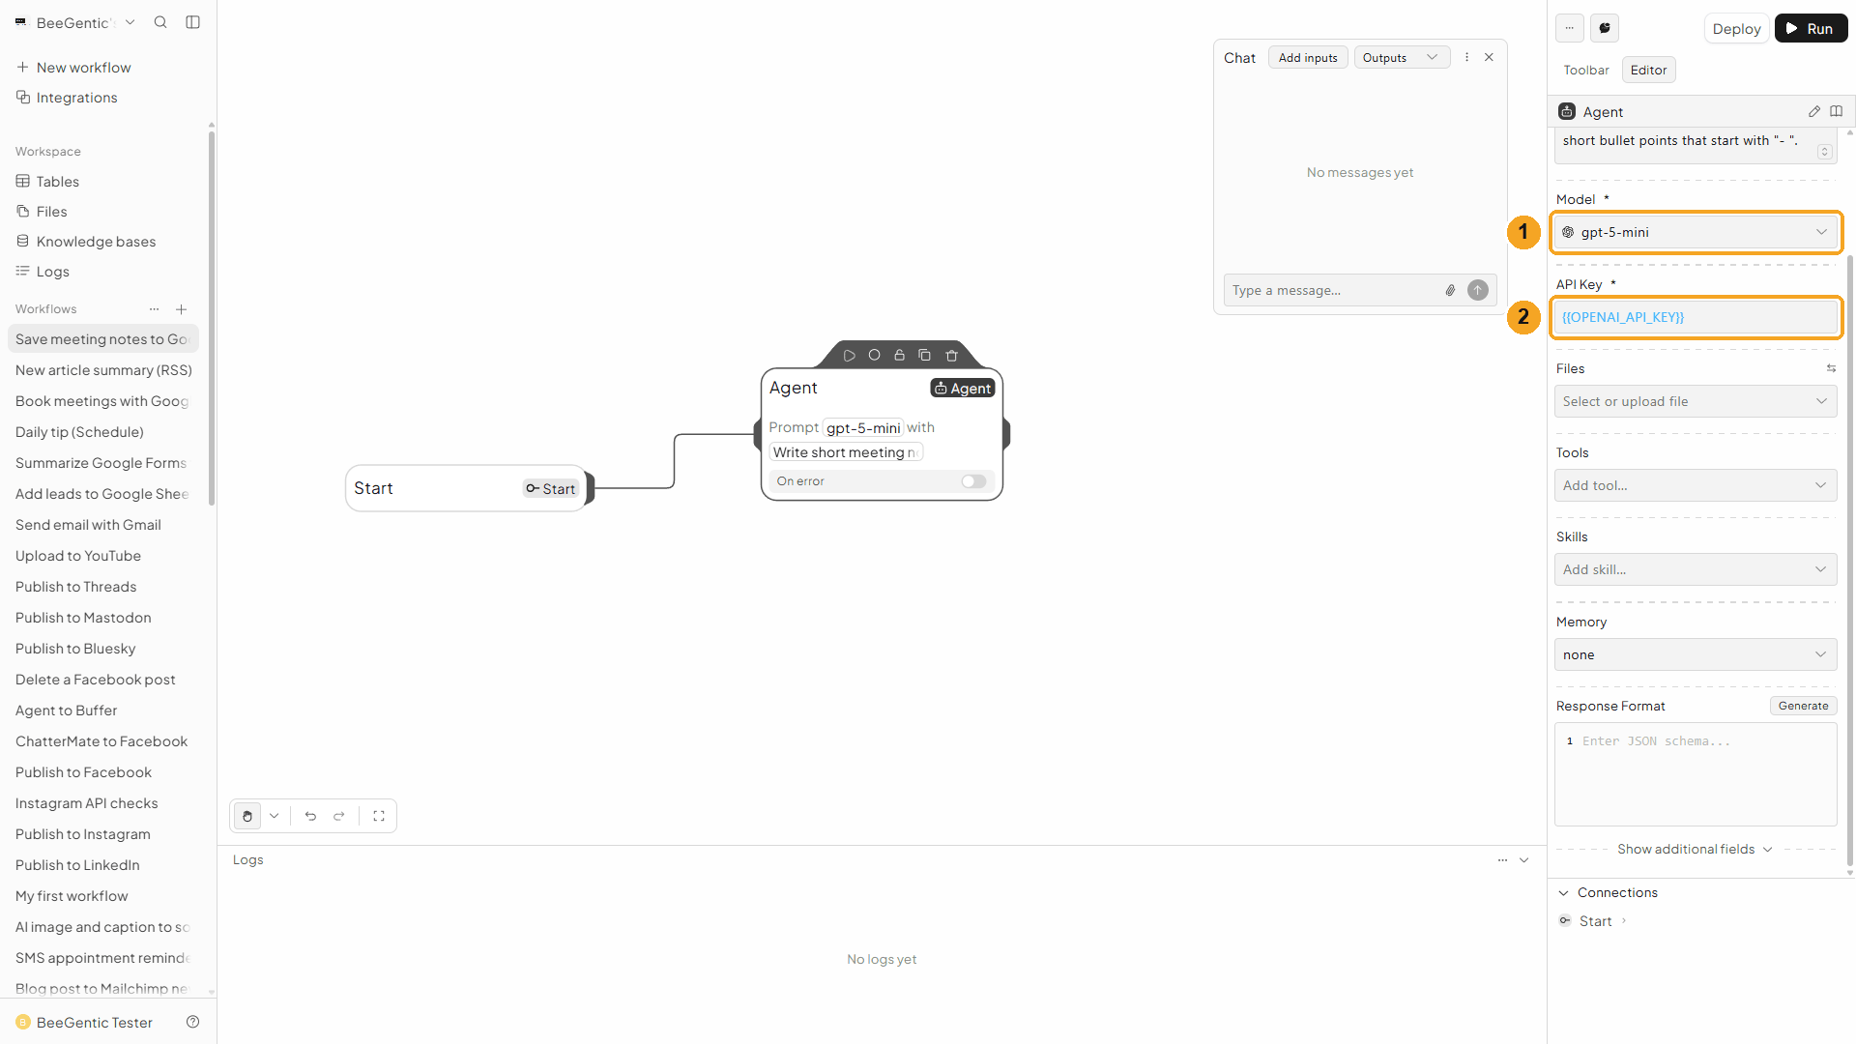Image resolution: width=1856 pixels, height=1044 pixels.
Task: Open the Model gpt-5-mini dropdown
Action: tap(1696, 232)
